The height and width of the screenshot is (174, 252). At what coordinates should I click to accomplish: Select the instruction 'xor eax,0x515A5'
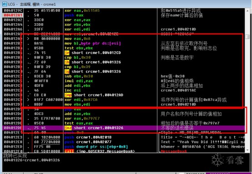pos(82,10)
